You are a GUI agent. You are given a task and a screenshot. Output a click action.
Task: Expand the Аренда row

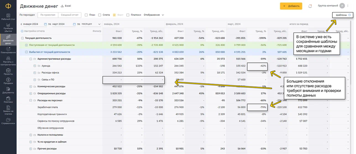pos(35,66)
